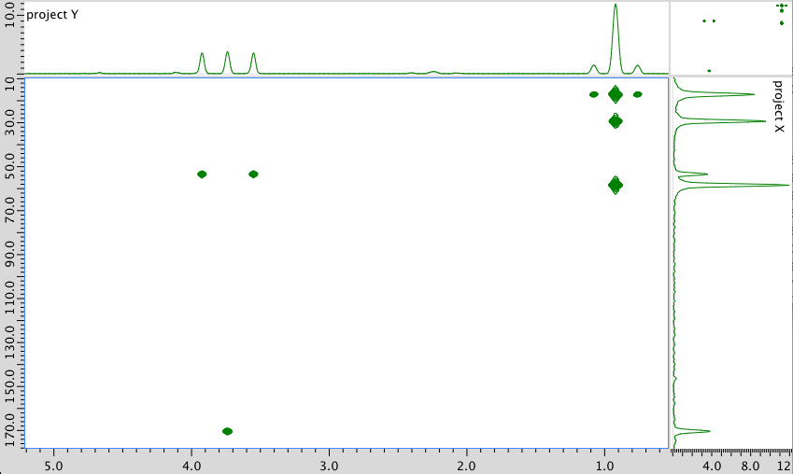
Task: Pick the cross peak at 3.56 ppm, 54 ppm
Action: point(253,174)
